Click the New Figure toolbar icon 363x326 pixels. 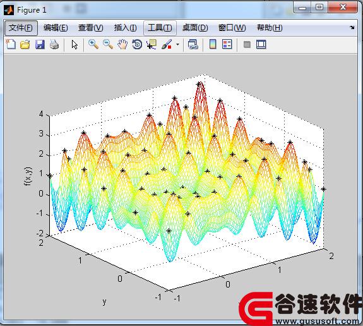(x=11, y=44)
